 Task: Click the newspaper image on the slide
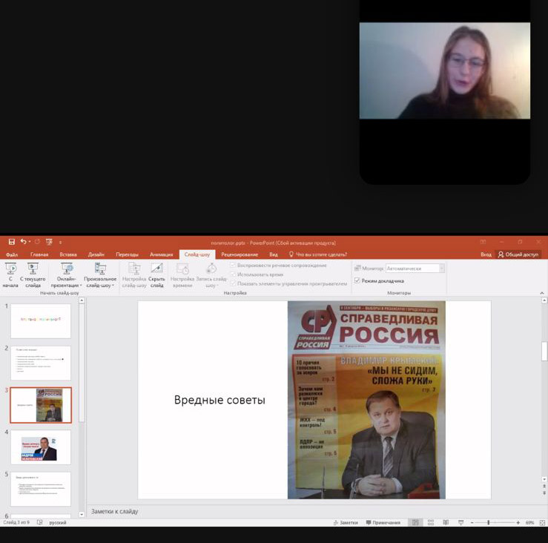click(366, 400)
